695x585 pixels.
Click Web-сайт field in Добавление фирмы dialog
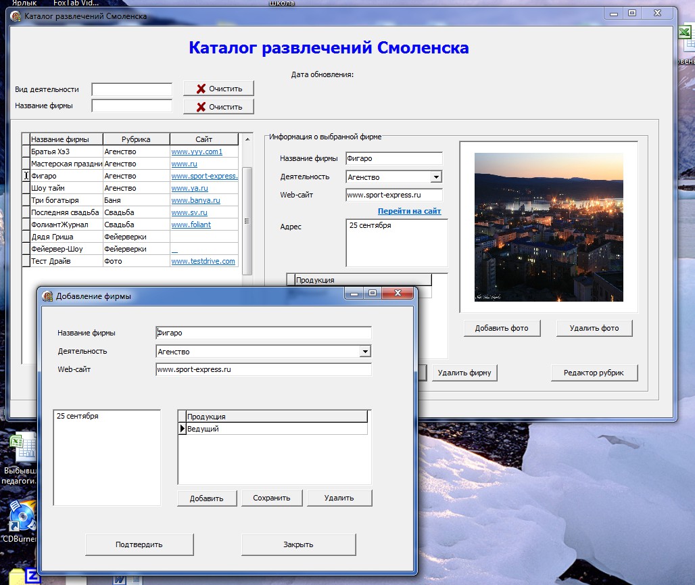263,369
